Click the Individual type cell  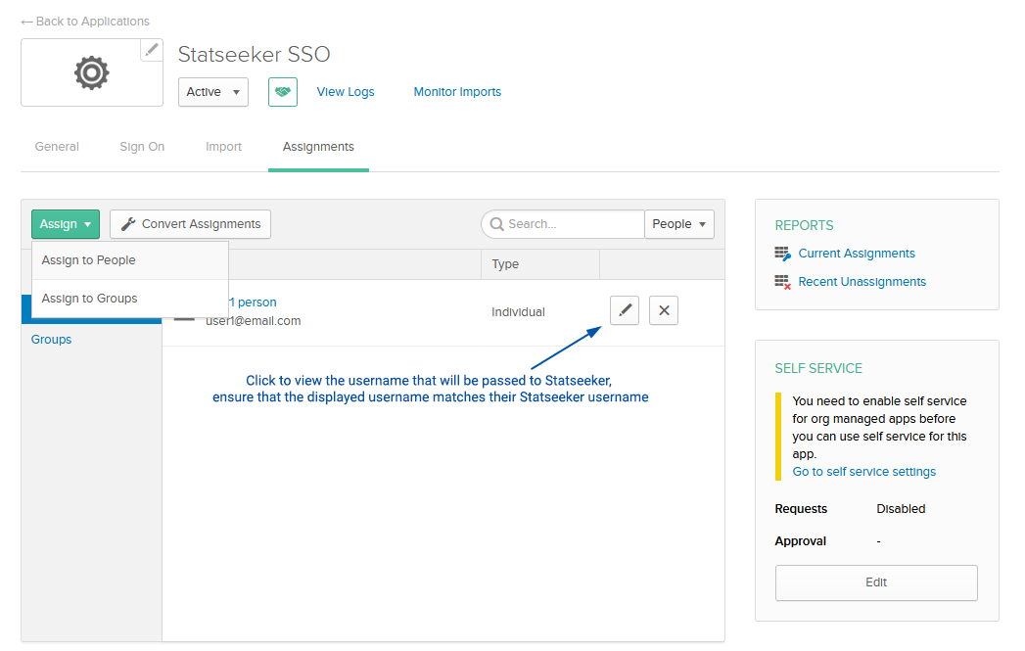pos(518,312)
